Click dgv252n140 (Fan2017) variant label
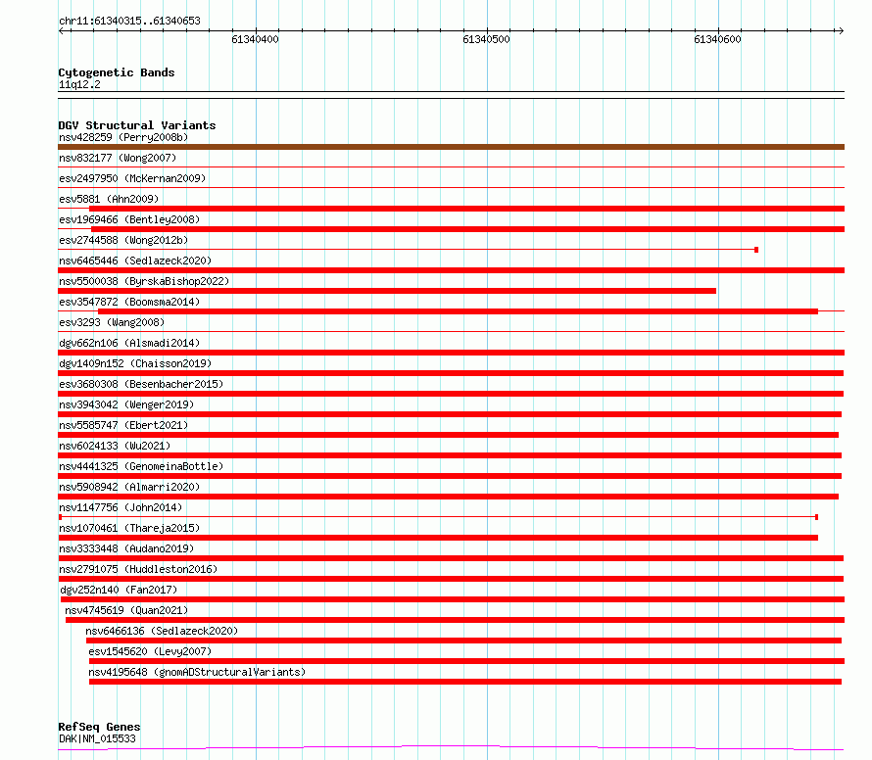This screenshot has width=872, height=760. tap(119, 590)
